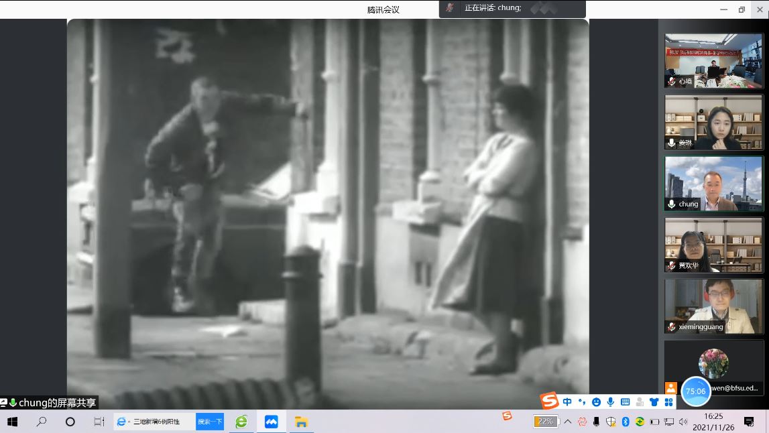Click the Sogou input method logo
The image size is (769, 433).
[x=550, y=401]
